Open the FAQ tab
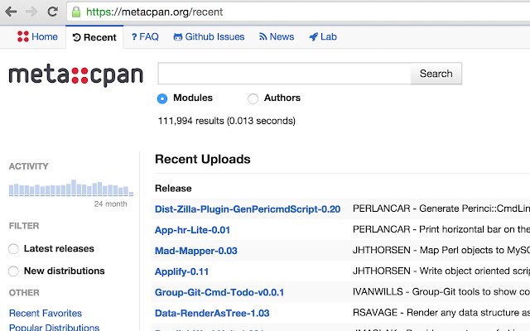Image resolution: width=530 pixels, height=331 pixels. tap(145, 36)
